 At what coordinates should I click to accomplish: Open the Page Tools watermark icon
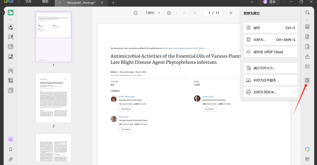pyautogui.click(x=11, y=91)
